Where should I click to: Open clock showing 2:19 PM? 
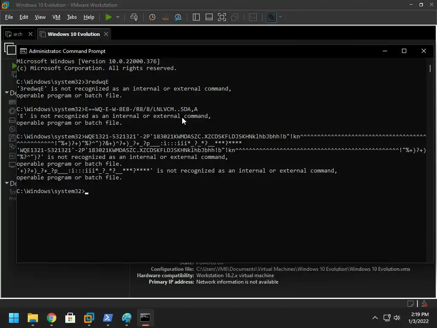(418, 318)
